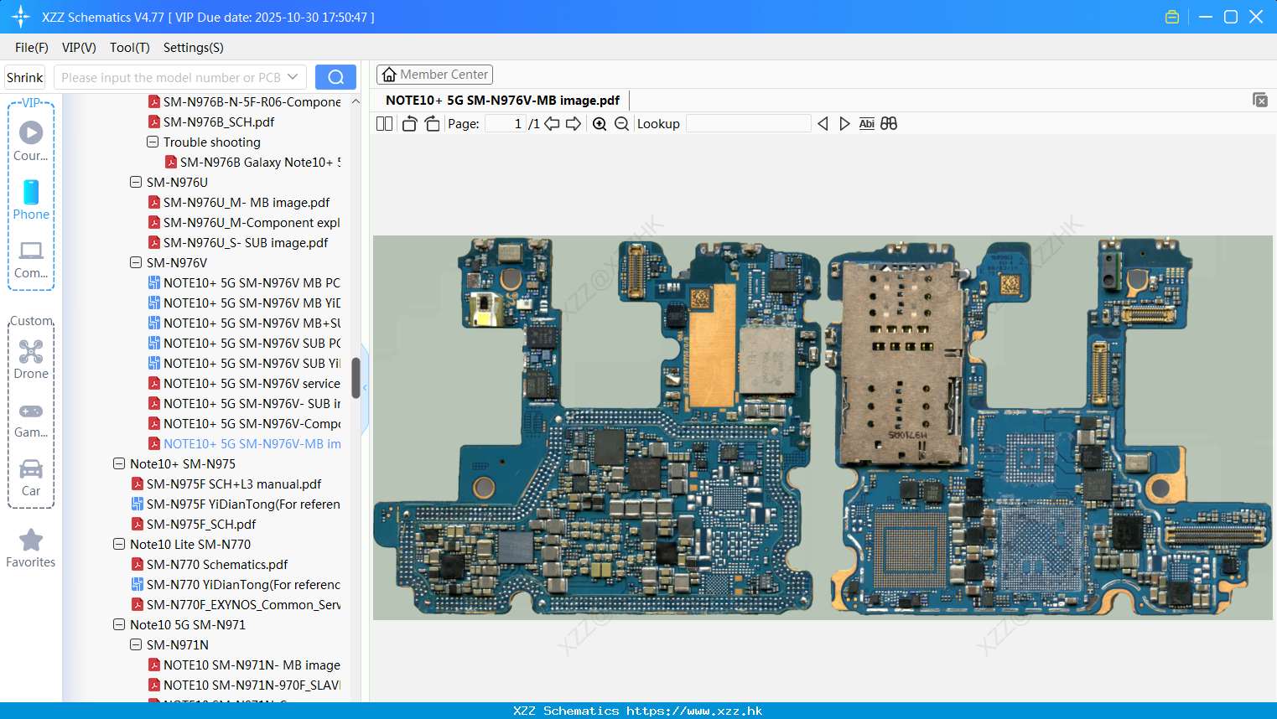The width and height of the screenshot is (1277, 719).
Task: Click Shrink button
Action: [24, 77]
